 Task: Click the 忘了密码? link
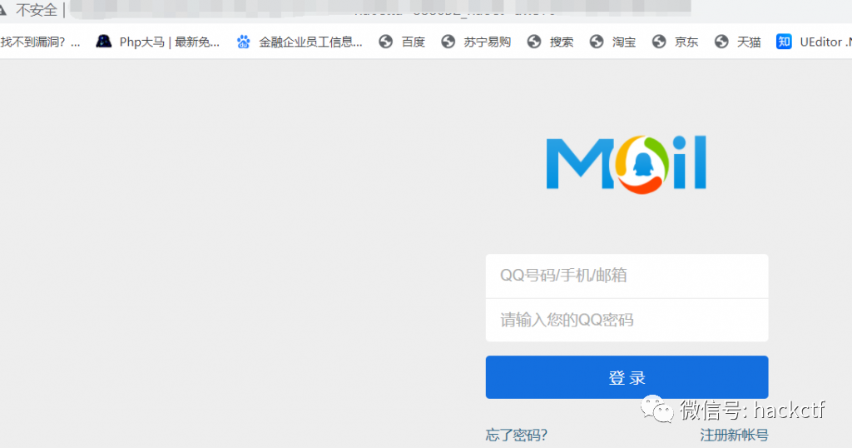click(x=516, y=435)
